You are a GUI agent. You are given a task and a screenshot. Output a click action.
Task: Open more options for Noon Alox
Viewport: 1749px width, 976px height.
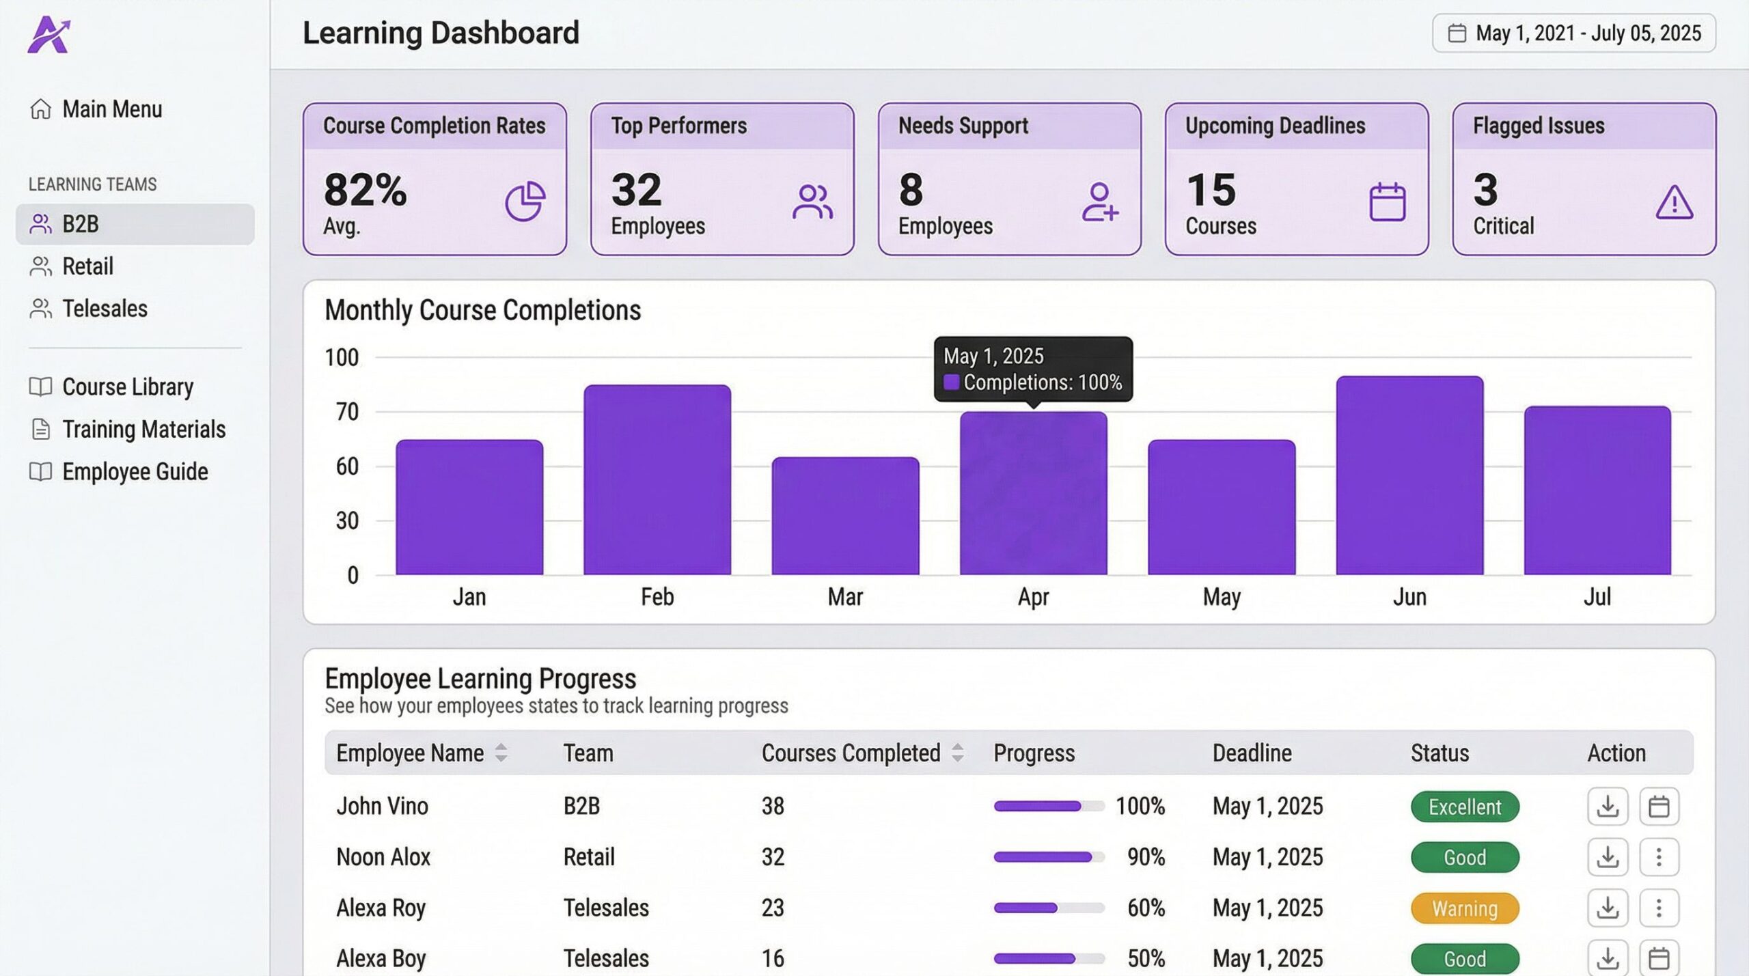click(x=1658, y=856)
